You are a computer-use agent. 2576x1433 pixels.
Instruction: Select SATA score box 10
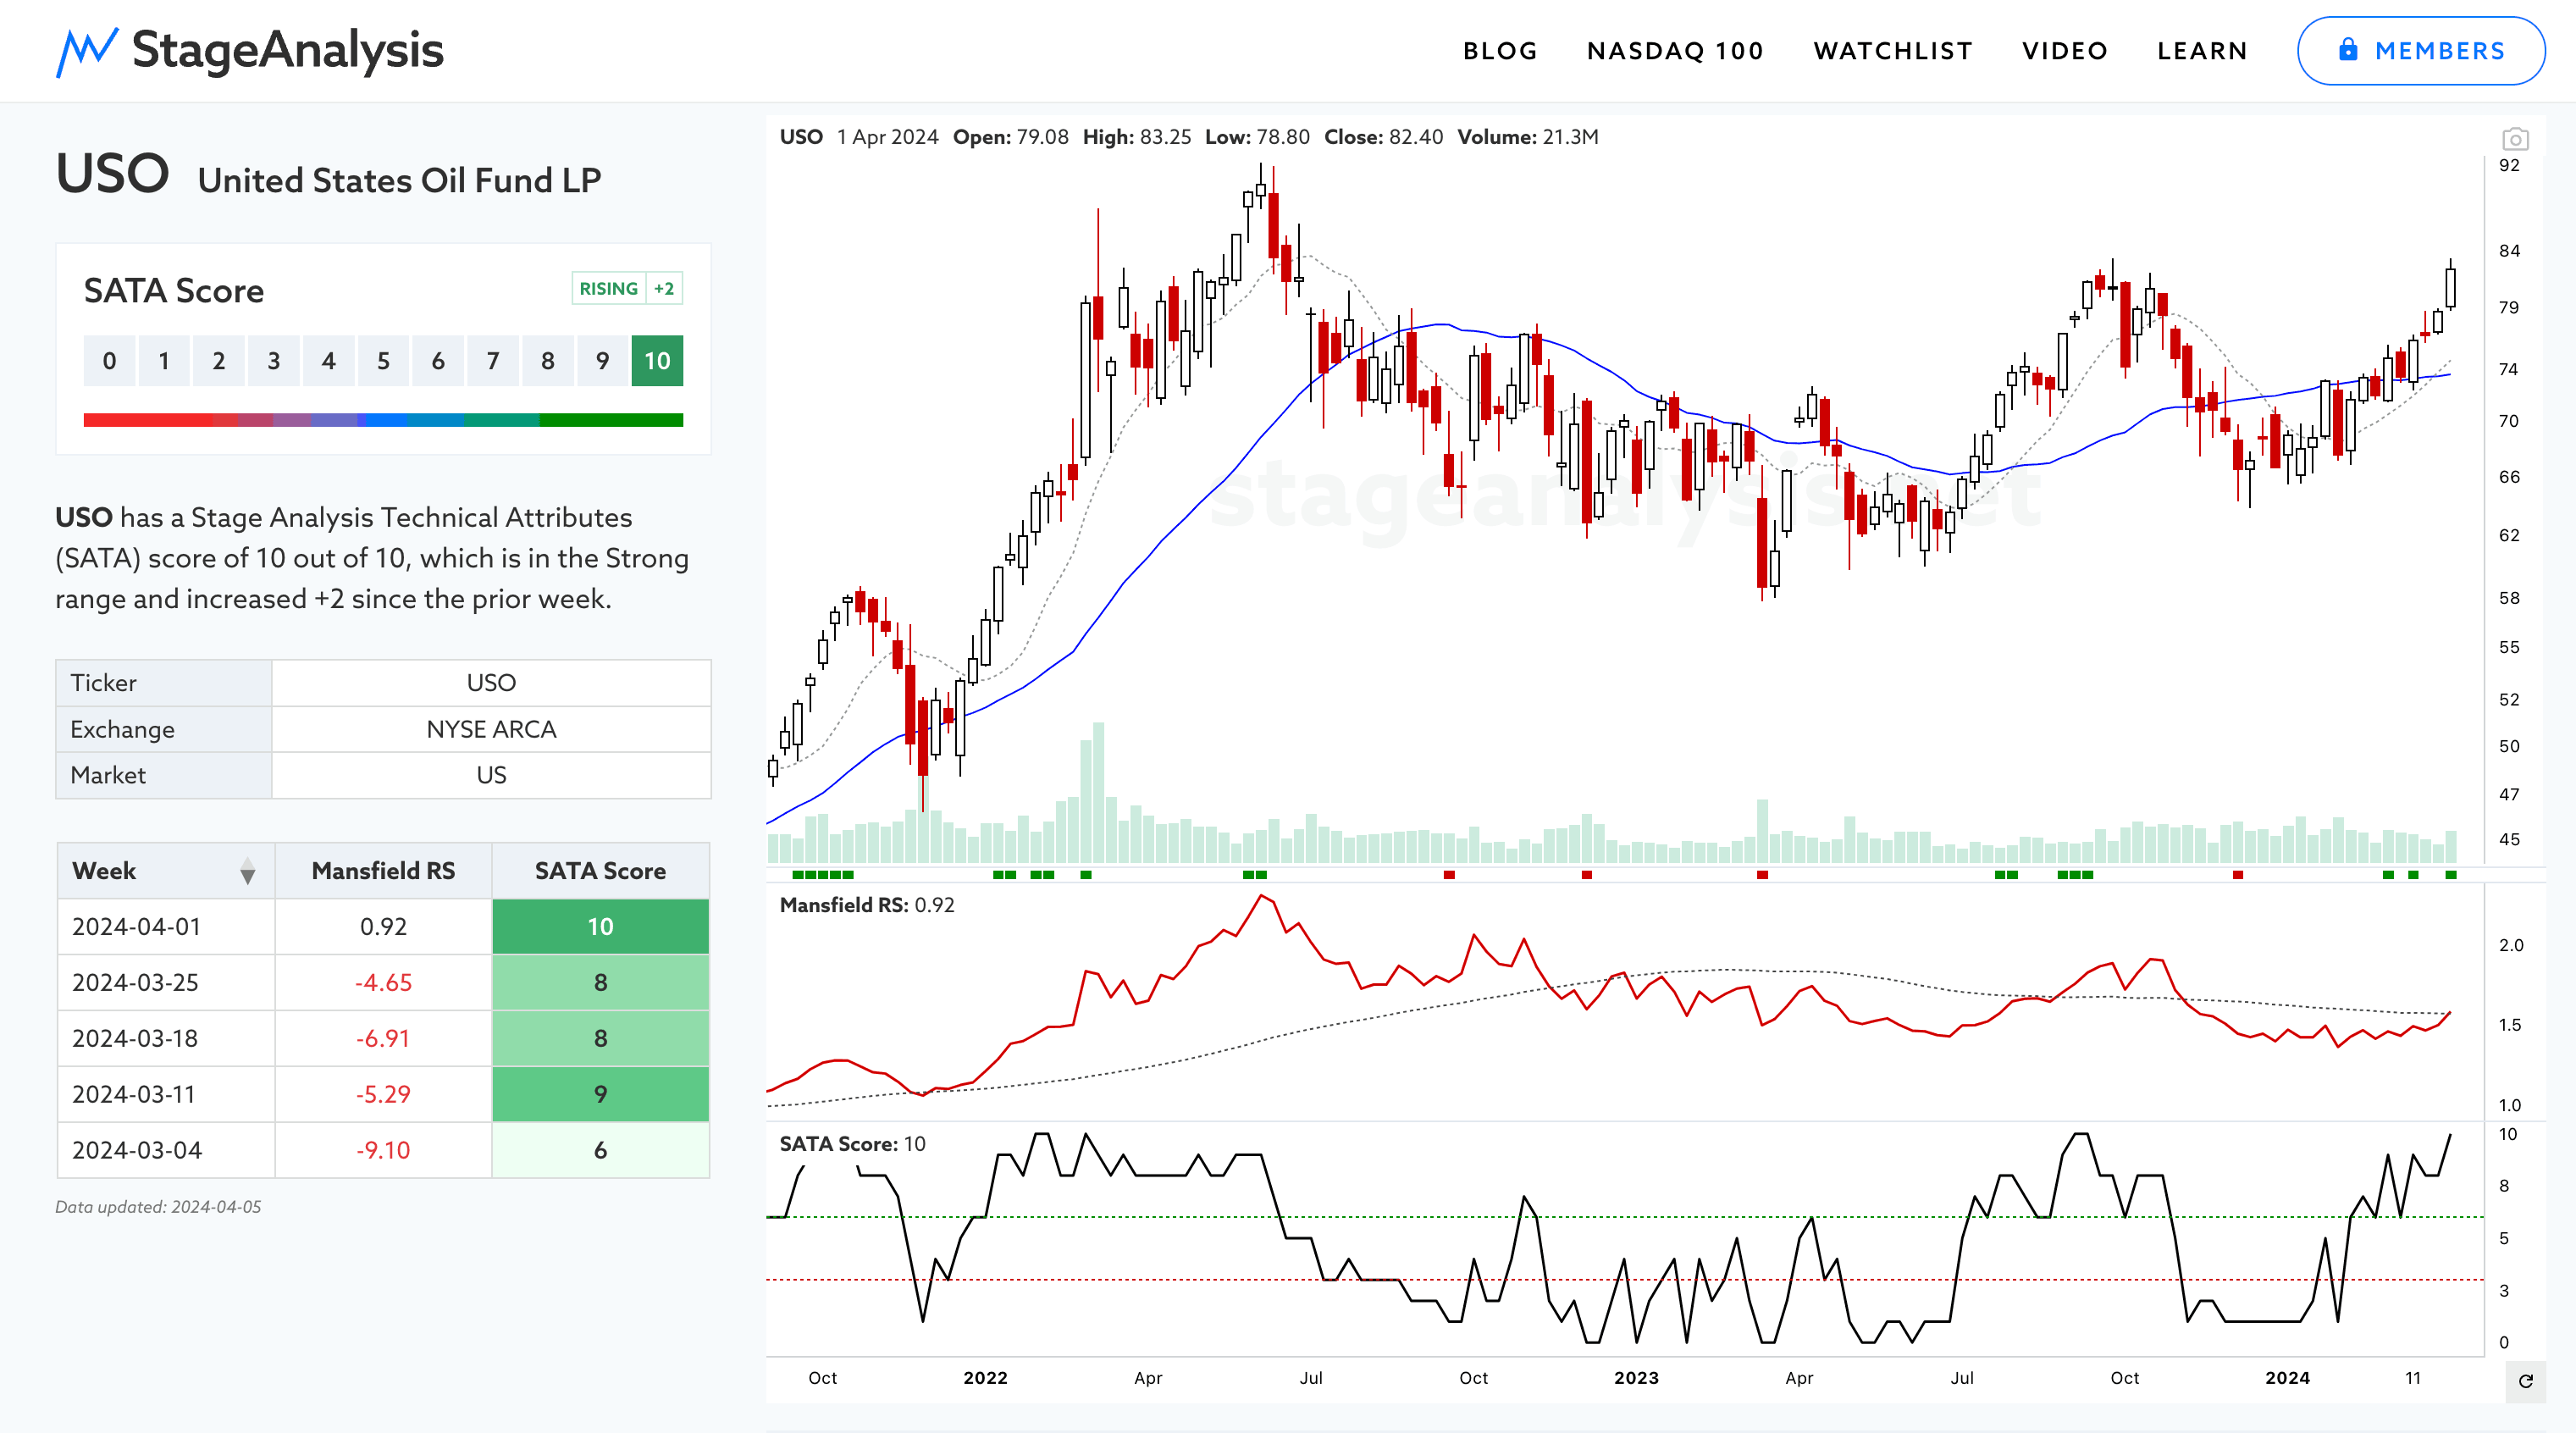657,361
